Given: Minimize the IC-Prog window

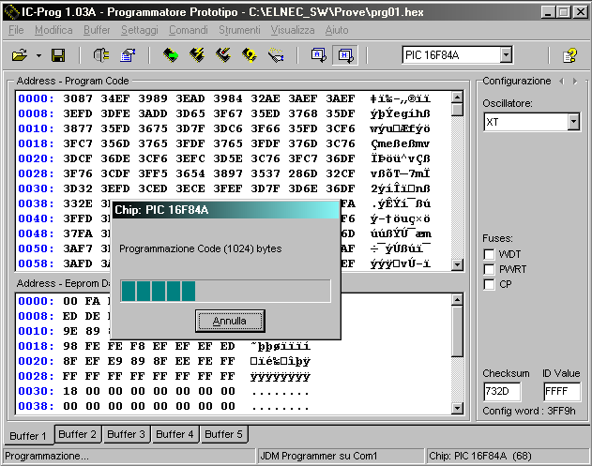Looking at the screenshot, I should (548, 12).
